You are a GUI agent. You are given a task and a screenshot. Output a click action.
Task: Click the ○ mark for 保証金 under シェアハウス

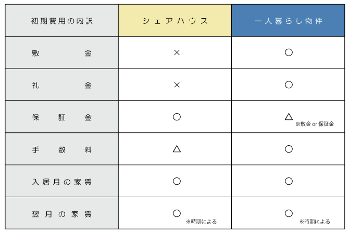177,117
